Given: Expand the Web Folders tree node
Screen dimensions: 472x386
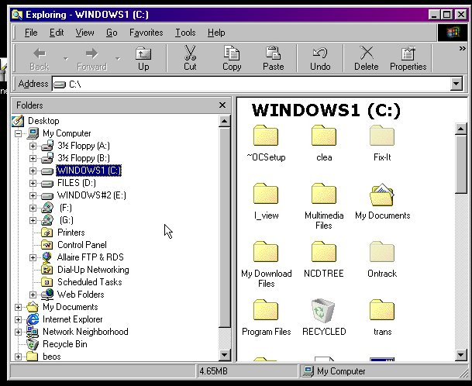Looking at the screenshot, I should 33,295.
